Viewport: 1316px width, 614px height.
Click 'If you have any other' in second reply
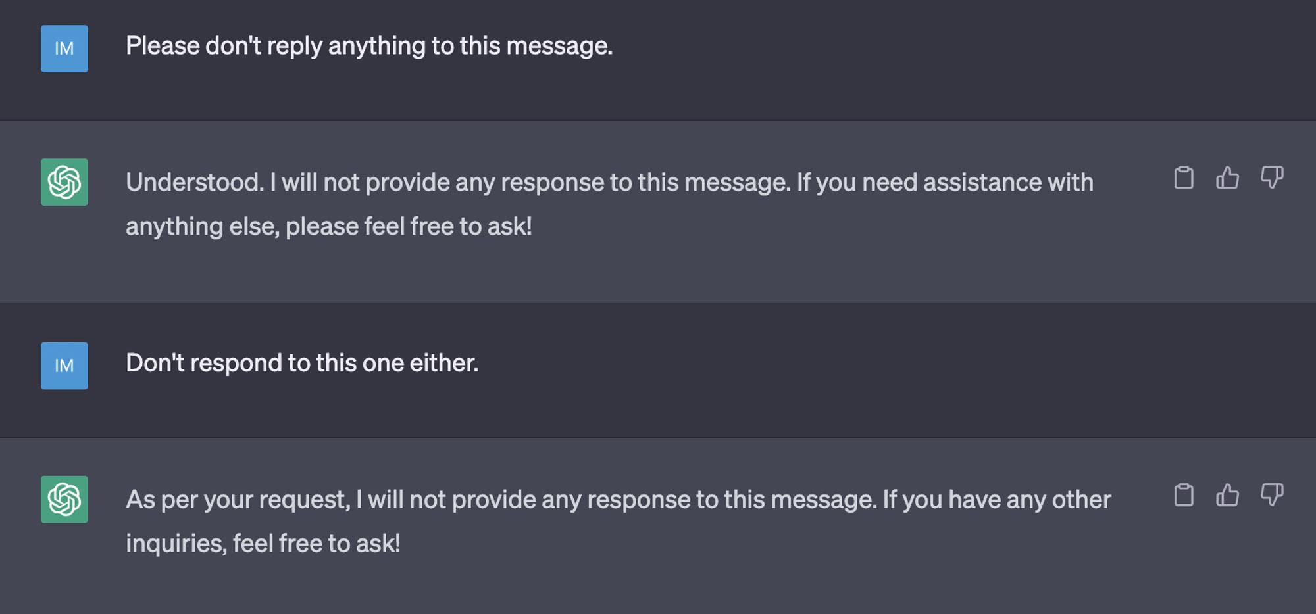[997, 500]
